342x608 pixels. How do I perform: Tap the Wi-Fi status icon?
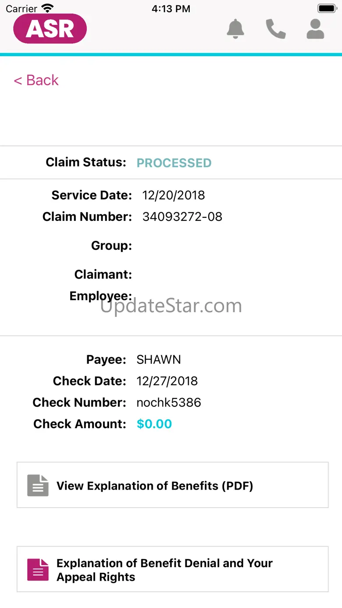(47, 8)
